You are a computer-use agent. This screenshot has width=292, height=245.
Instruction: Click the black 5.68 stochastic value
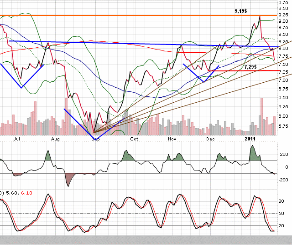[x=11, y=193]
